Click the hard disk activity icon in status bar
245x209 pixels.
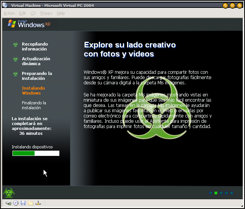click(x=8, y=203)
